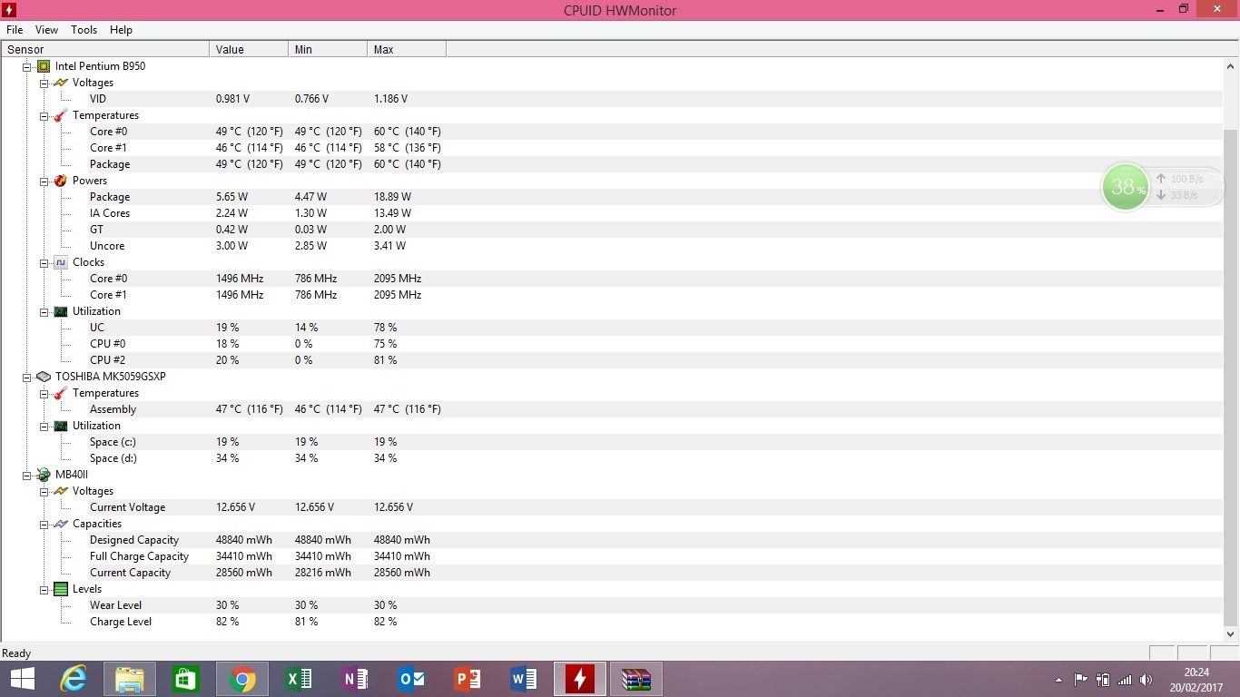Click the Voltages icon under MB40II

coord(61,491)
